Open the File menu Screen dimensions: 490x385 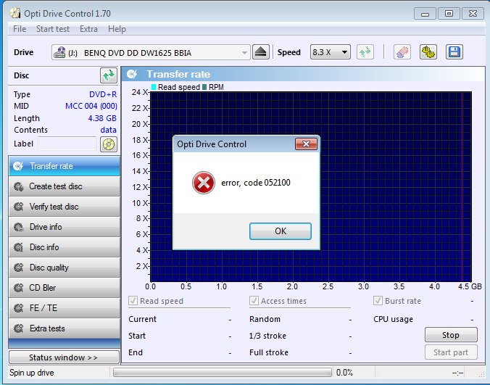click(20, 29)
